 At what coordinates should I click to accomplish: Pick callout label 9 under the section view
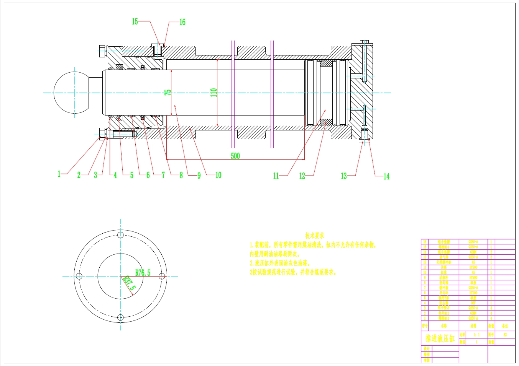pyautogui.click(x=199, y=176)
